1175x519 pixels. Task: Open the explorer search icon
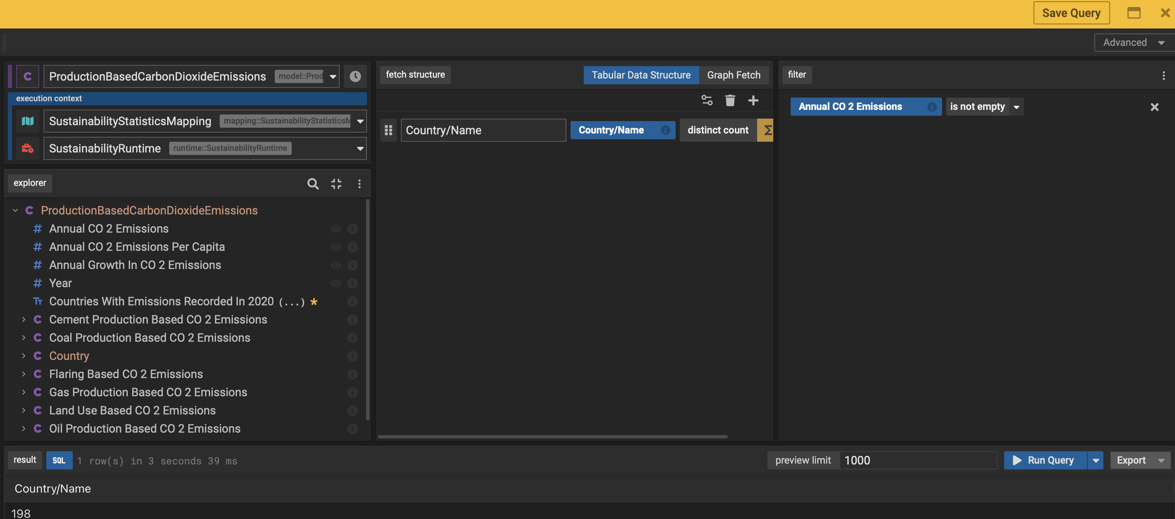(312, 183)
